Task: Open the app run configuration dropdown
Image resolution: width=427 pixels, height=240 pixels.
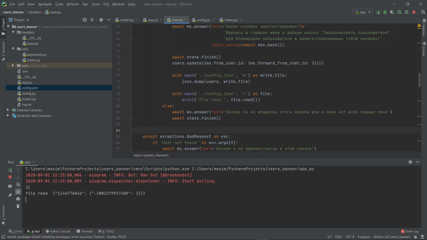Action: pyautogui.click(x=363, y=12)
